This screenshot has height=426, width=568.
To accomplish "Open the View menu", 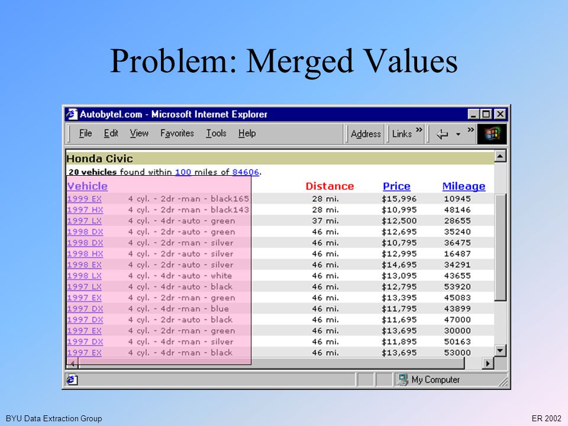I will [139, 133].
